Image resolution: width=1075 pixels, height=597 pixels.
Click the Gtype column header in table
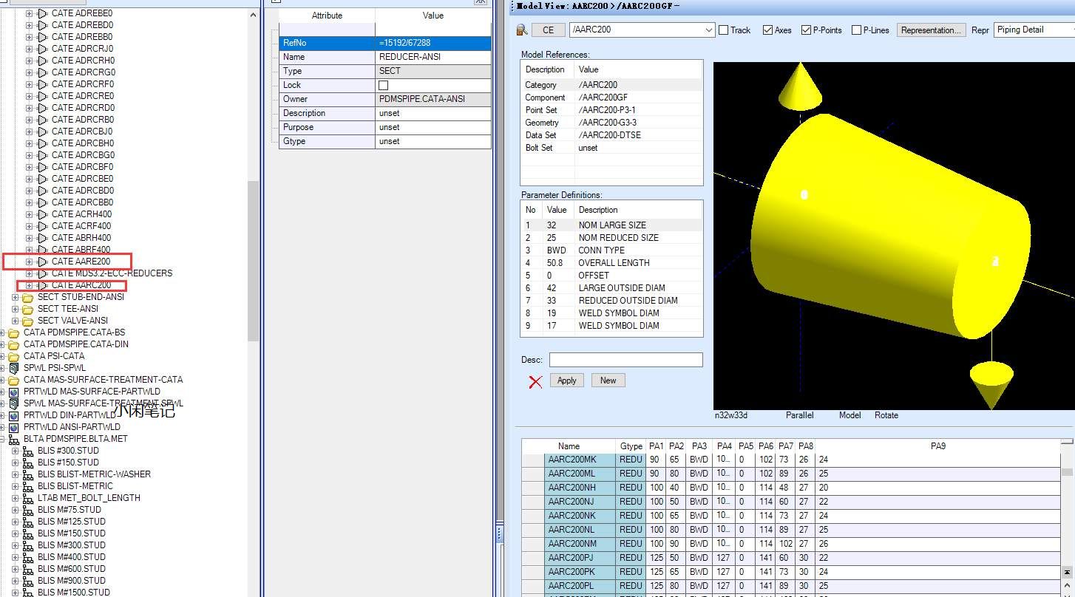(x=631, y=446)
